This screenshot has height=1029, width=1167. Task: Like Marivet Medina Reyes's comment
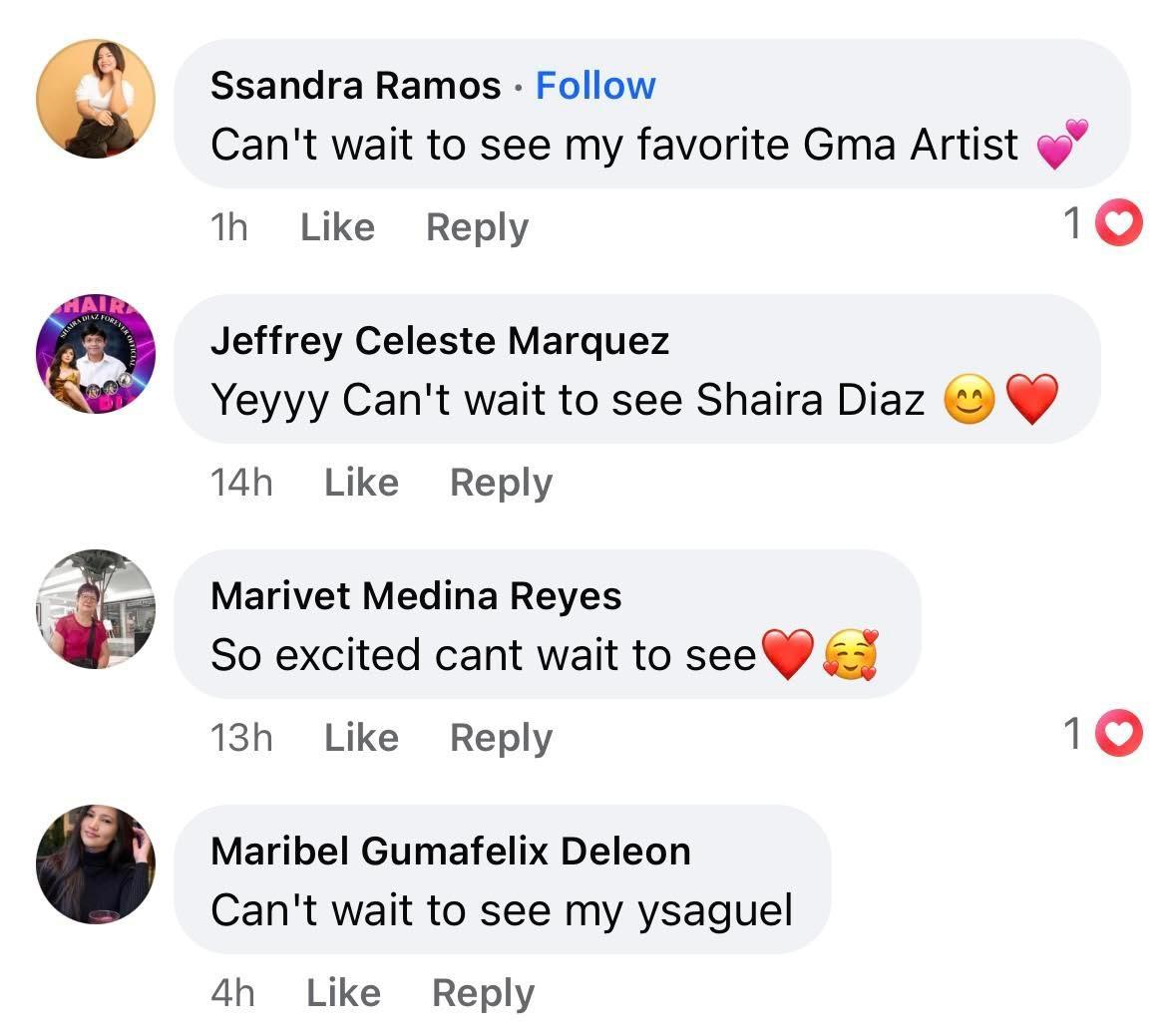pos(361,738)
